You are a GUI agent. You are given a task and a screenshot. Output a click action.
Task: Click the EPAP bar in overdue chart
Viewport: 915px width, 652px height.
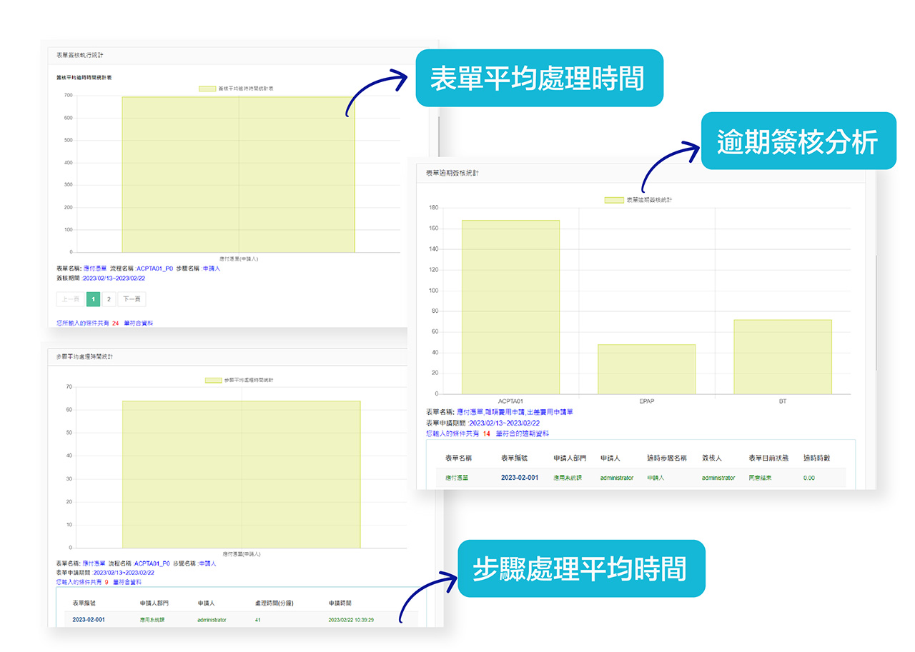[x=646, y=369]
